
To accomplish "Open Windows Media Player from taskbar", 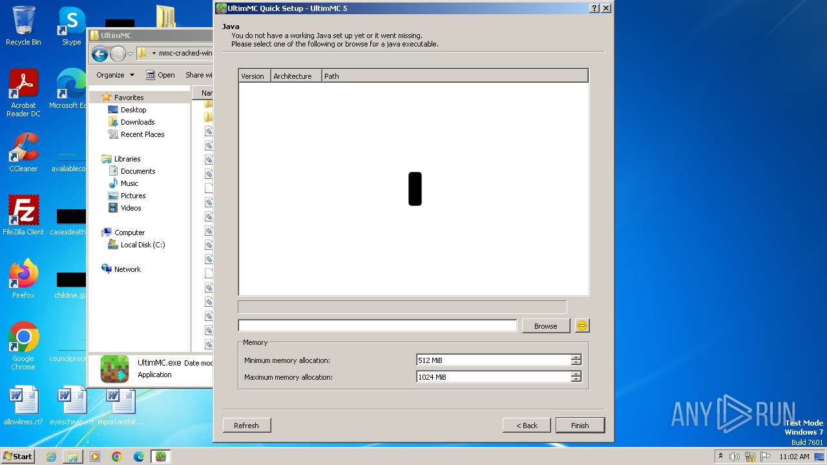I will (95, 457).
